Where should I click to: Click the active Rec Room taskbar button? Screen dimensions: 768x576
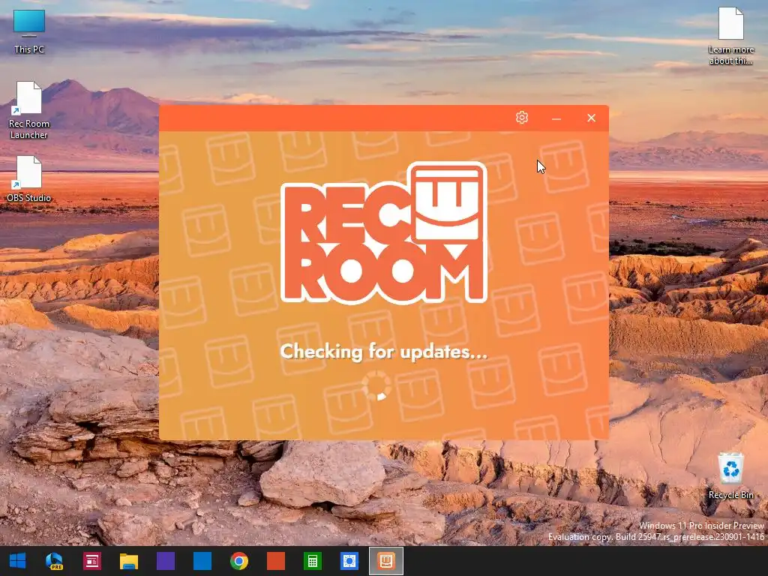coord(386,561)
